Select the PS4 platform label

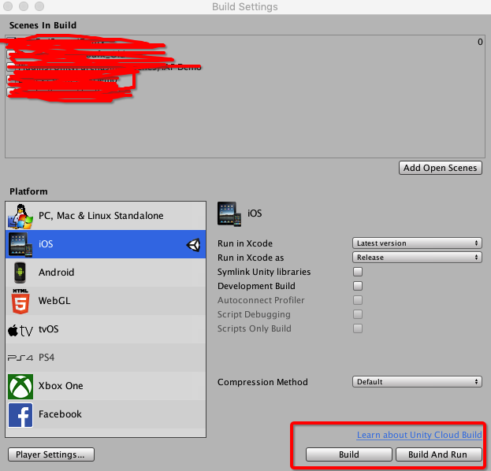click(46, 358)
